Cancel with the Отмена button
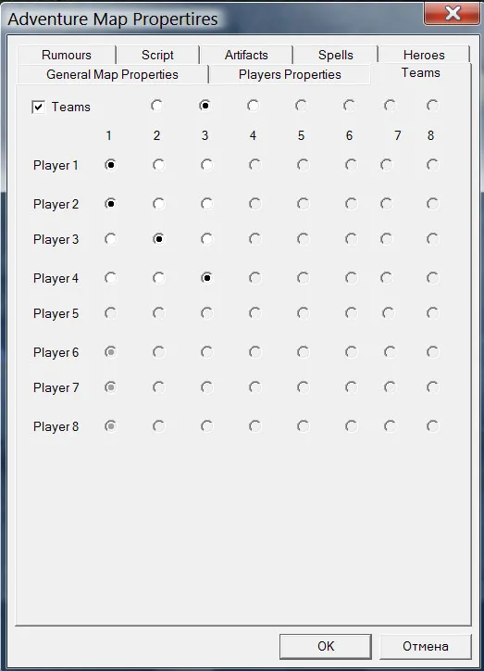The height and width of the screenshot is (671, 484). [x=426, y=646]
